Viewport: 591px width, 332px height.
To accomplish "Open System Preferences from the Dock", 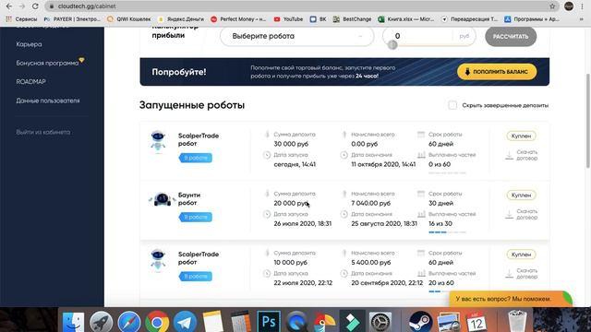I will (380, 322).
